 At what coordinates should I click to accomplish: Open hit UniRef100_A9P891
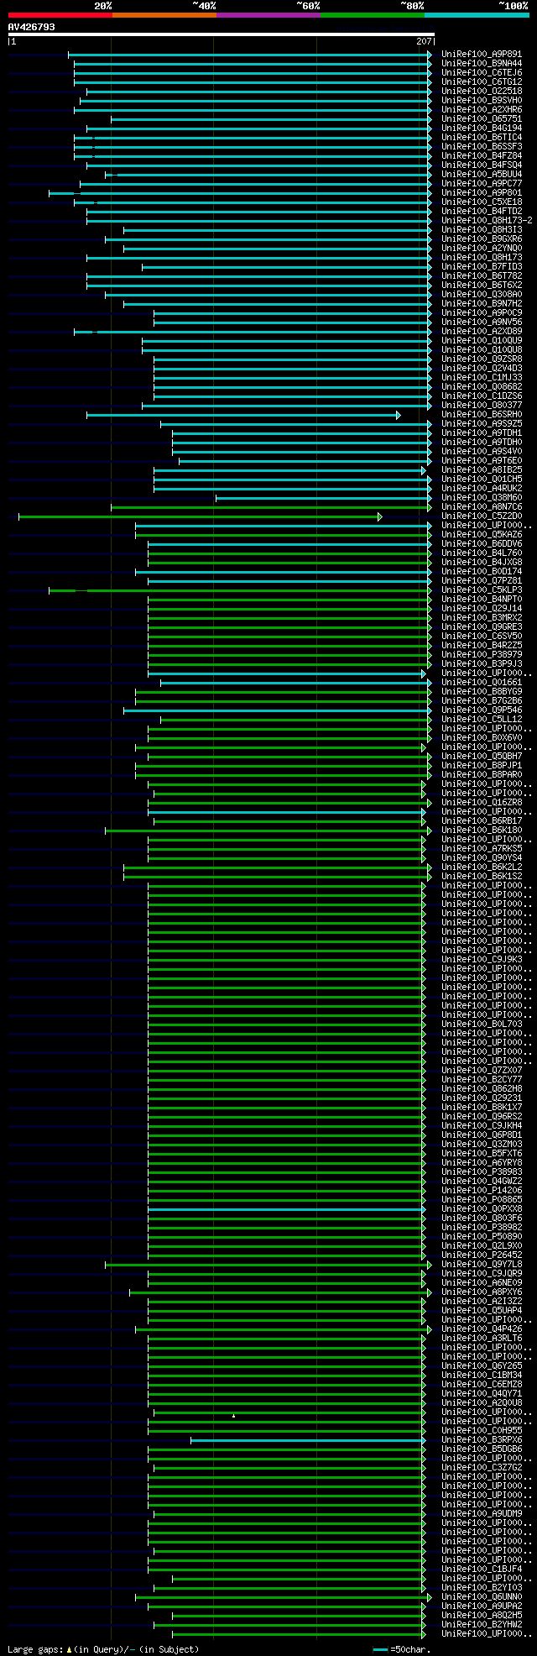(482, 55)
